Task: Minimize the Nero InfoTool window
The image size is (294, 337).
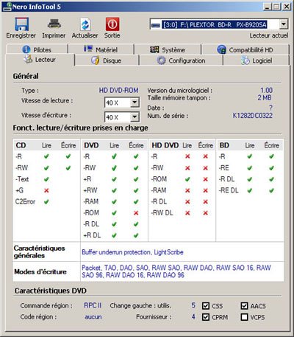Action: [268, 7]
